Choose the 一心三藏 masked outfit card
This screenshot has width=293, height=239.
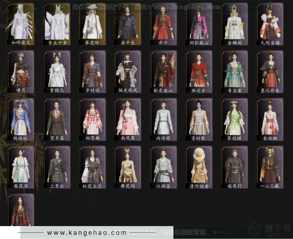pyautogui.click(x=270, y=167)
